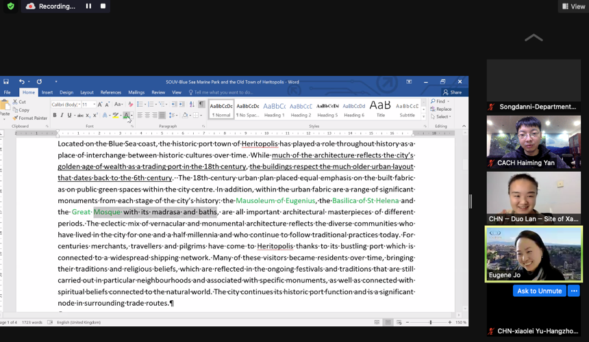Apply superscript formatting
This screenshot has height=342, width=589.
coord(95,115)
